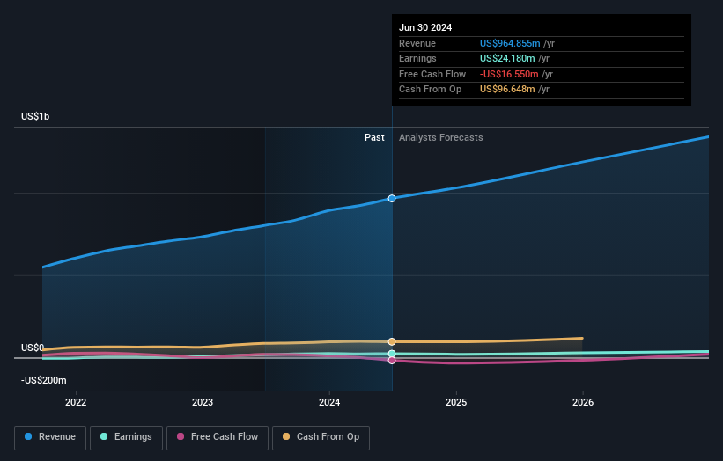
Task: Click the 2025 x-axis label
Action: (456, 403)
